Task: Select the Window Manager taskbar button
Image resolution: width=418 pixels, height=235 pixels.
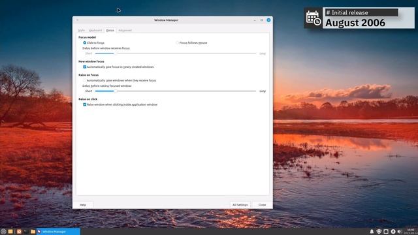Action: click(x=58, y=232)
